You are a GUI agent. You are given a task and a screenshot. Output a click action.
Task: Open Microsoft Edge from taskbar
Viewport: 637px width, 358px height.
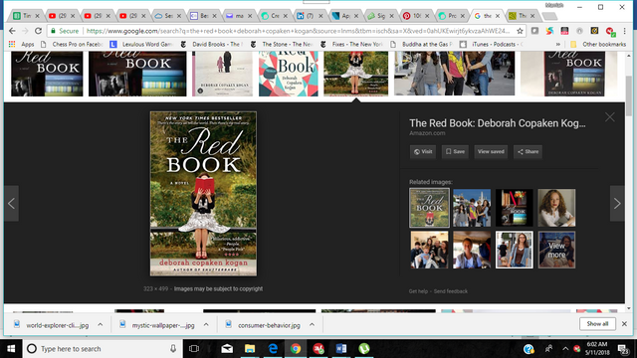tap(273, 349)
